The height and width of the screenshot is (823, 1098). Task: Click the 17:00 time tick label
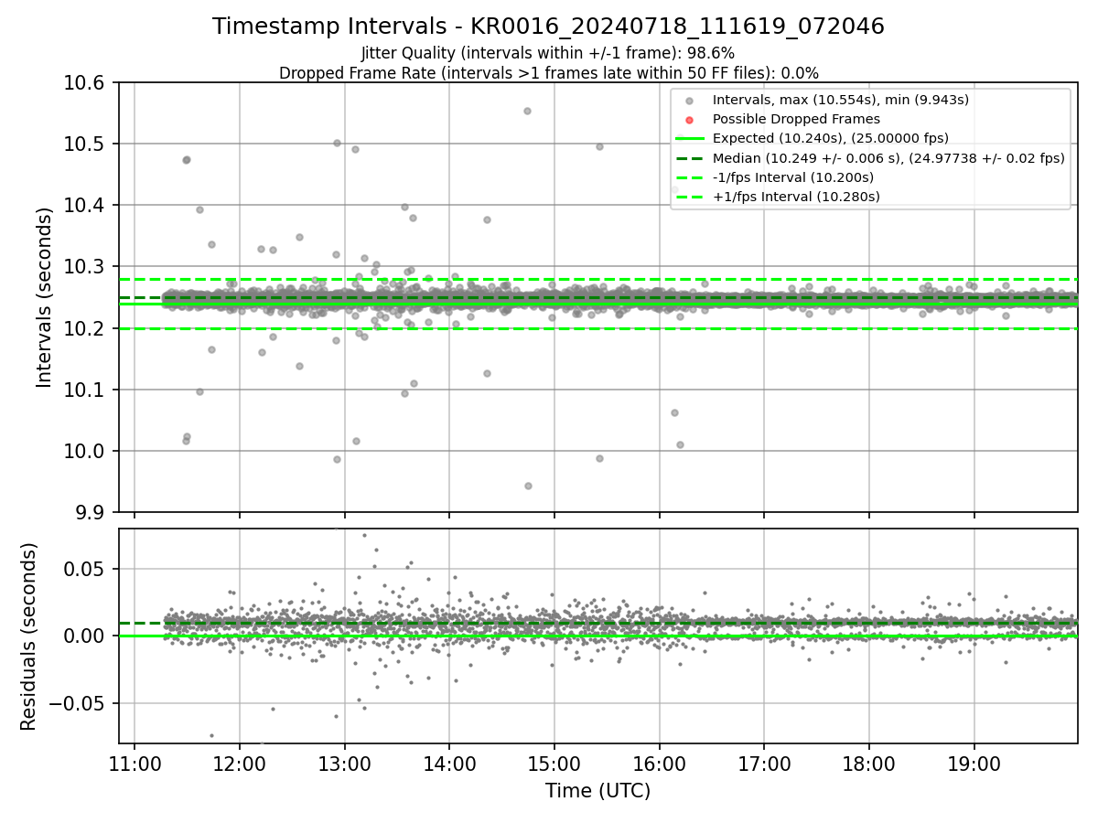tap(764, 762)
